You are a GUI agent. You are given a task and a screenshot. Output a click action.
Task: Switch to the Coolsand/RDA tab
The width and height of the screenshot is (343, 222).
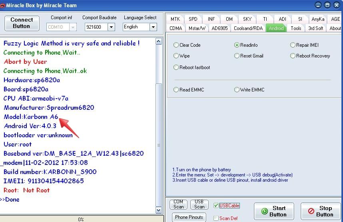point(248,28)
